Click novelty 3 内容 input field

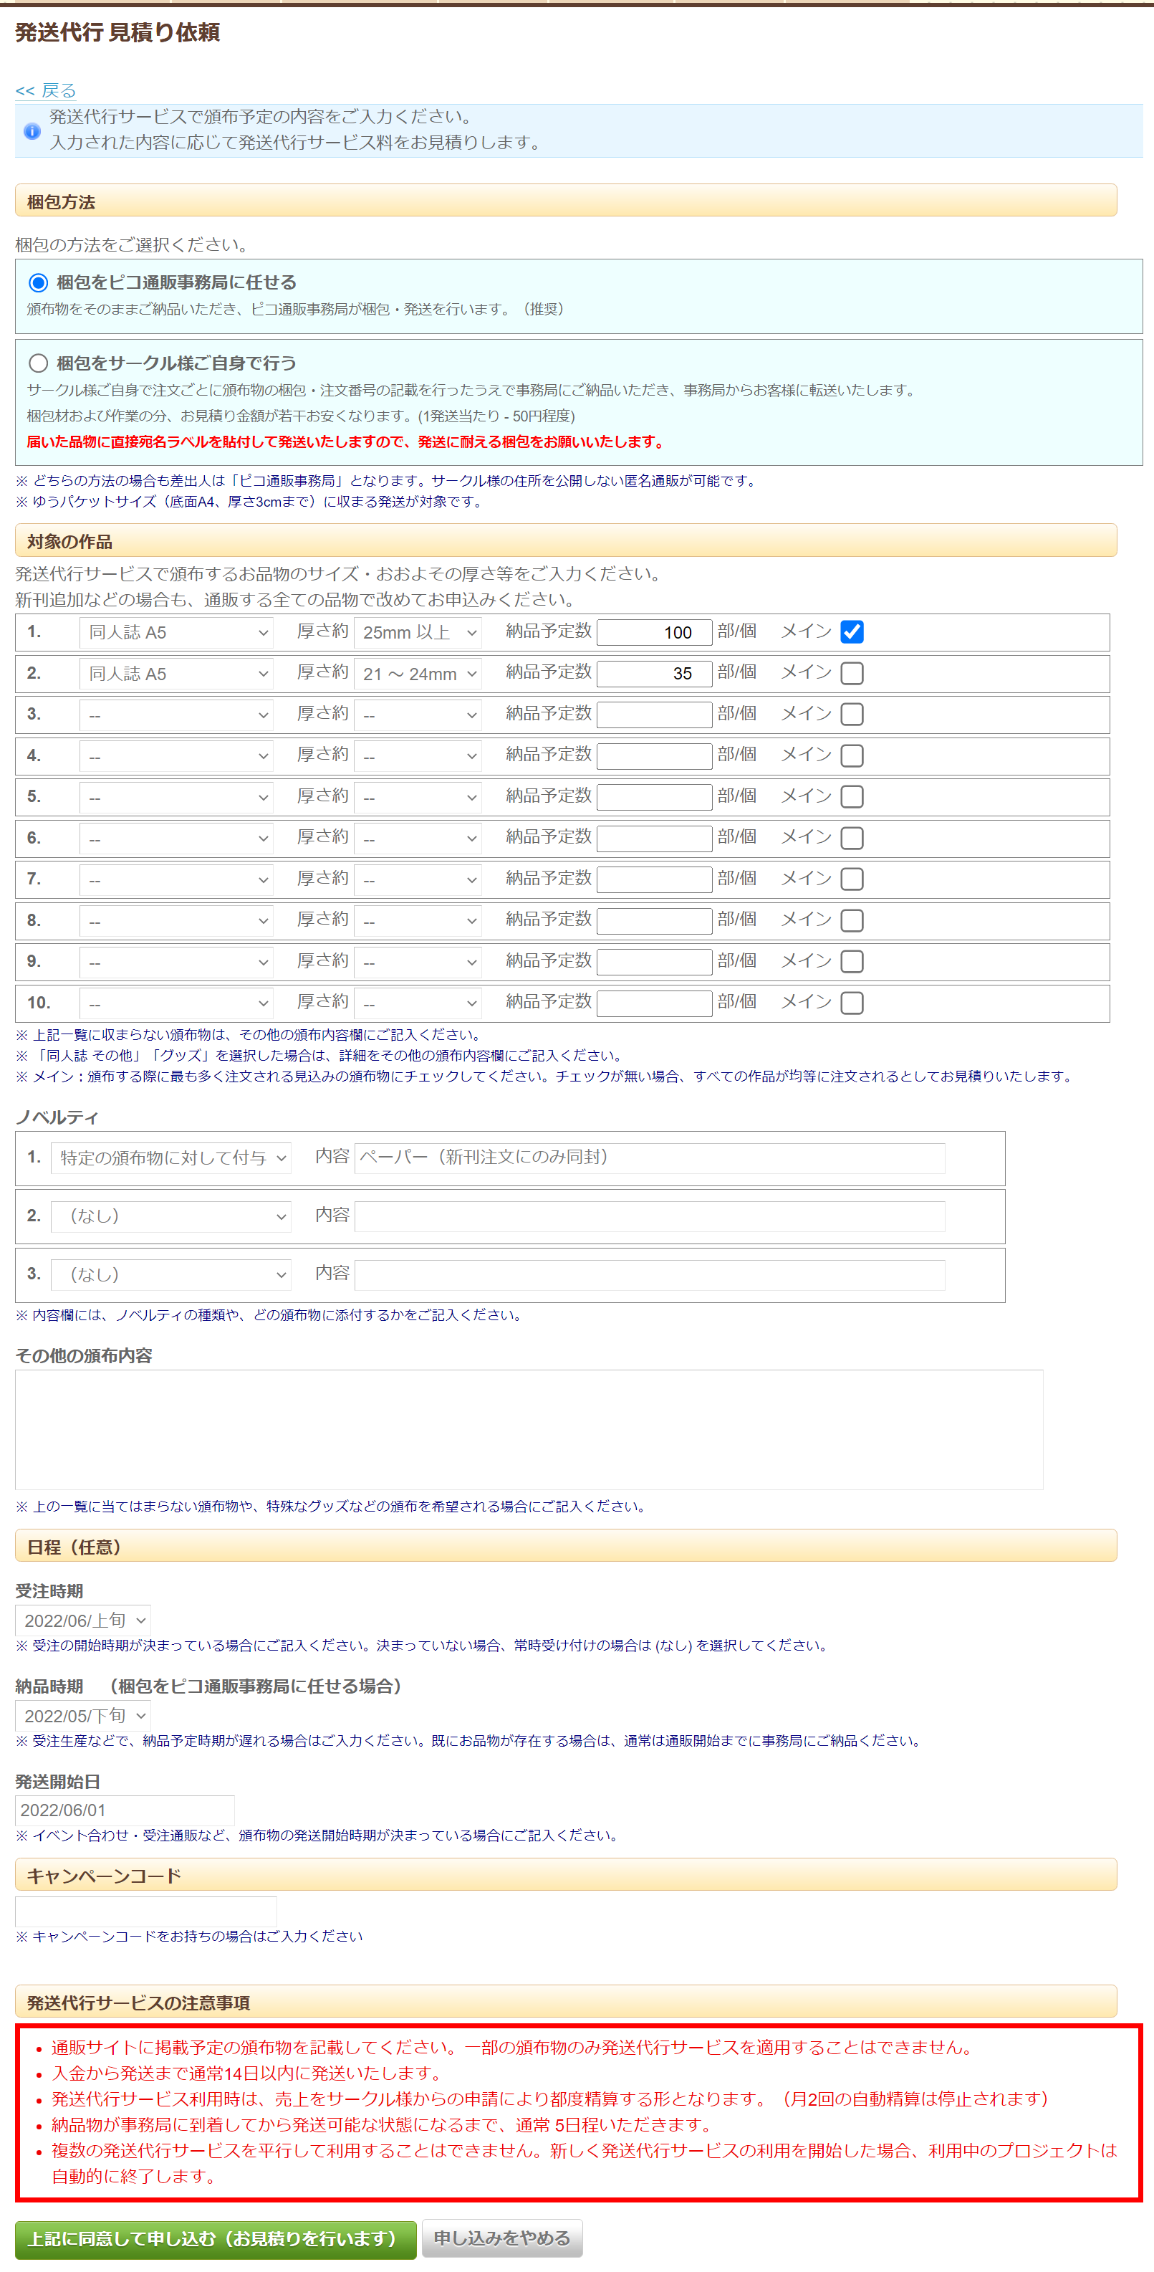coord(650,1274)
